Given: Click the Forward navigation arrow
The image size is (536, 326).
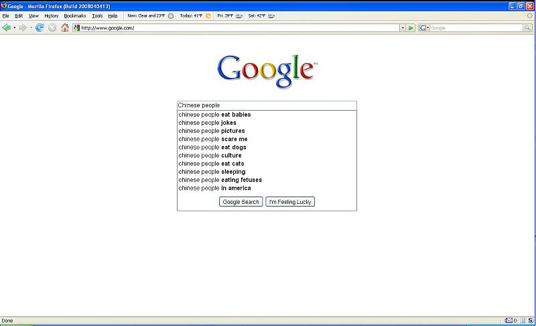Looking at the screenshot, I should tap(22, 28).
